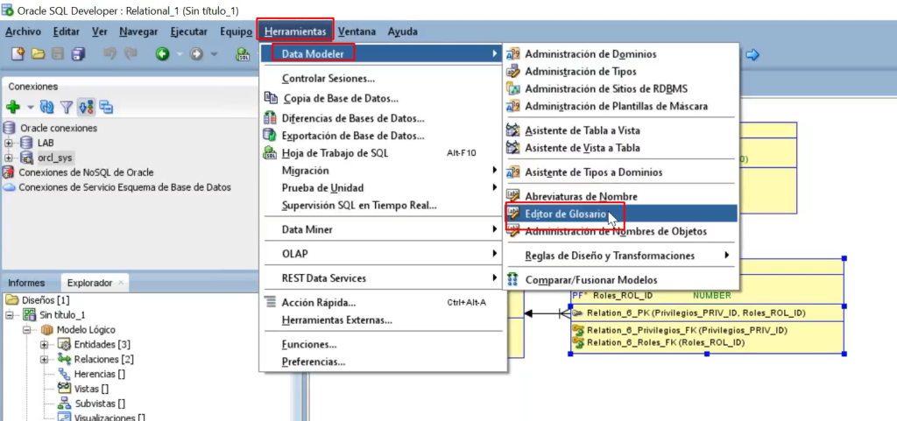
Task: Open Preferencias menu entry
Action: (382, 361)
